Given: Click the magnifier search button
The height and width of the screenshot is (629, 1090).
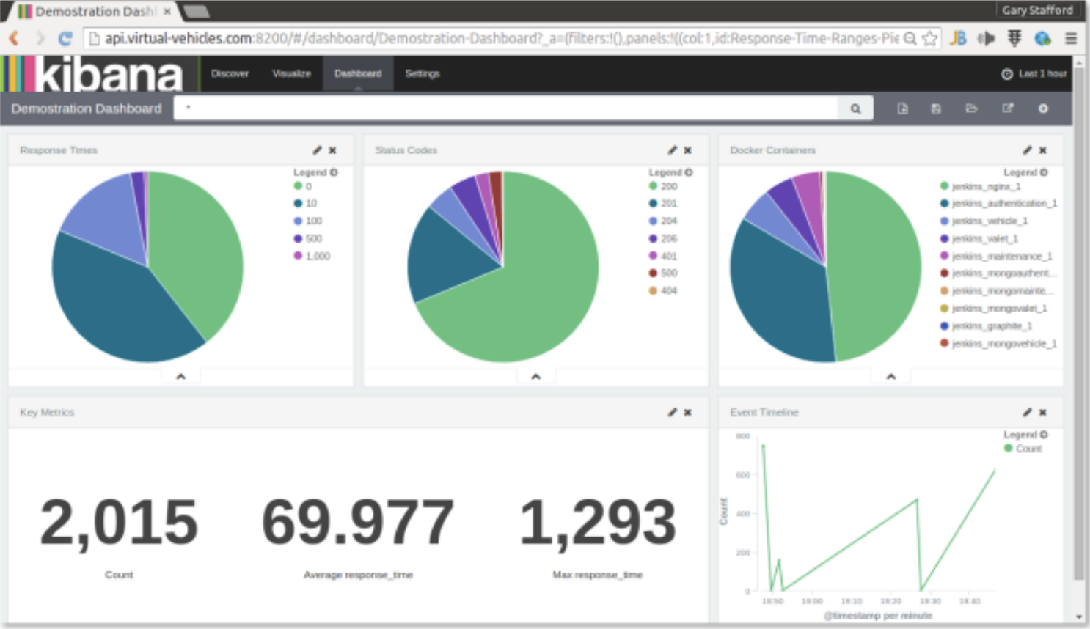Looking at the screenshot, I should [855, 108].
